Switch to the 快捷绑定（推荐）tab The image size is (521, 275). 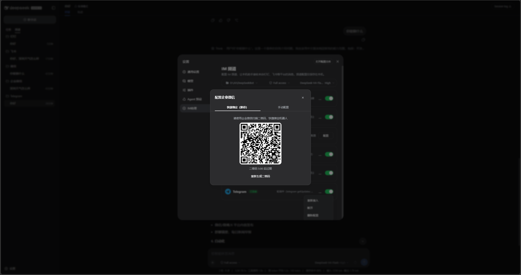(237, 107)
